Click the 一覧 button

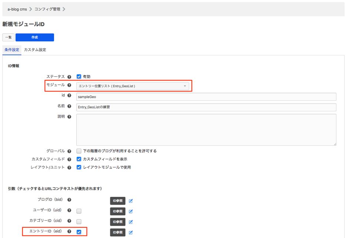point(8,37)
